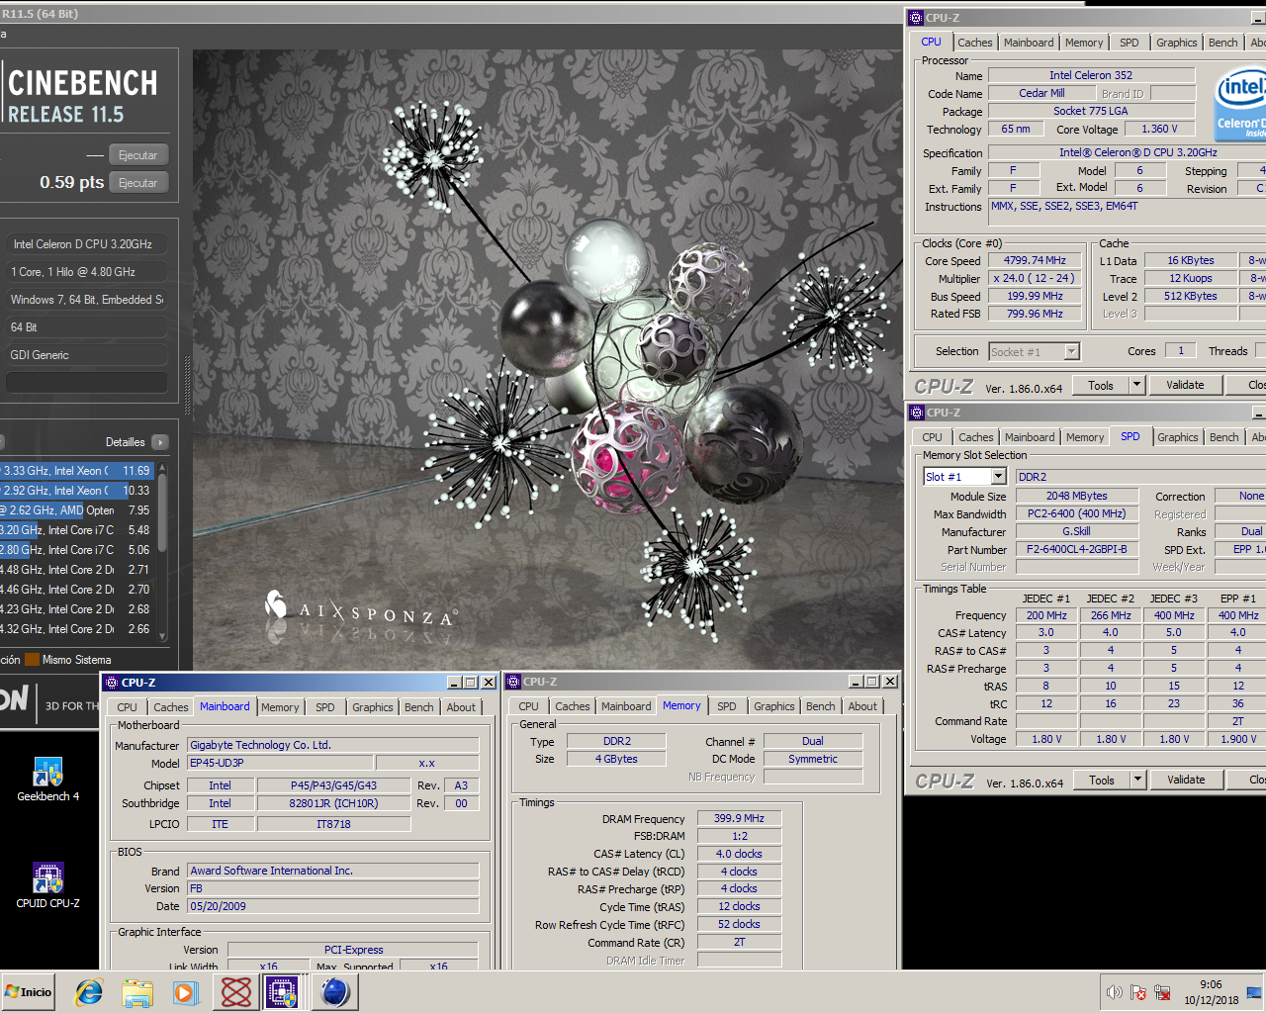
Task: Click ranking list scroll-up arrow
Action: 162,469
